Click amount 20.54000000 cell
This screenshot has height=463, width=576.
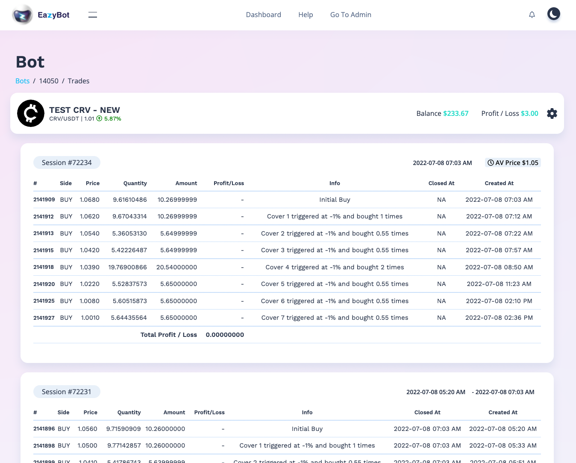click(x=176, y=267)
